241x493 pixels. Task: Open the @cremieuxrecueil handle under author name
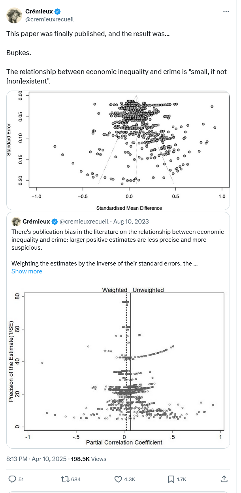pyautogui.click(x=50, y=19)
